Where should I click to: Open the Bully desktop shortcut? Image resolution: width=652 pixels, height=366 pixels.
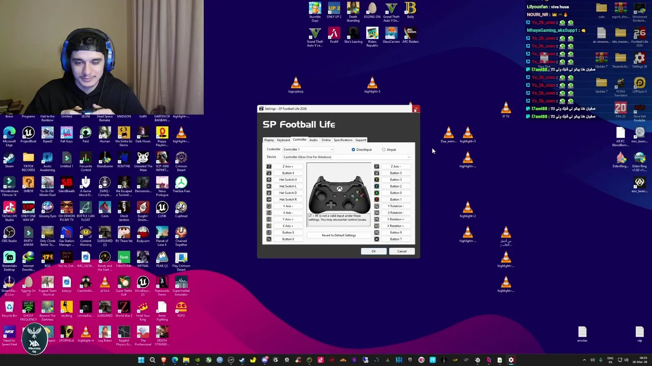[410, 10]
